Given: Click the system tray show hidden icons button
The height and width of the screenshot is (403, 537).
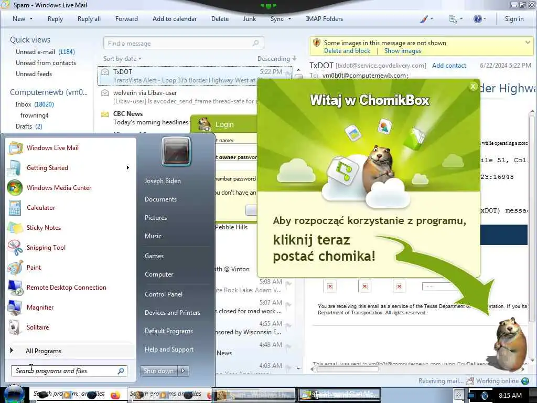Looking at the screenshot, I should point(458,395).
